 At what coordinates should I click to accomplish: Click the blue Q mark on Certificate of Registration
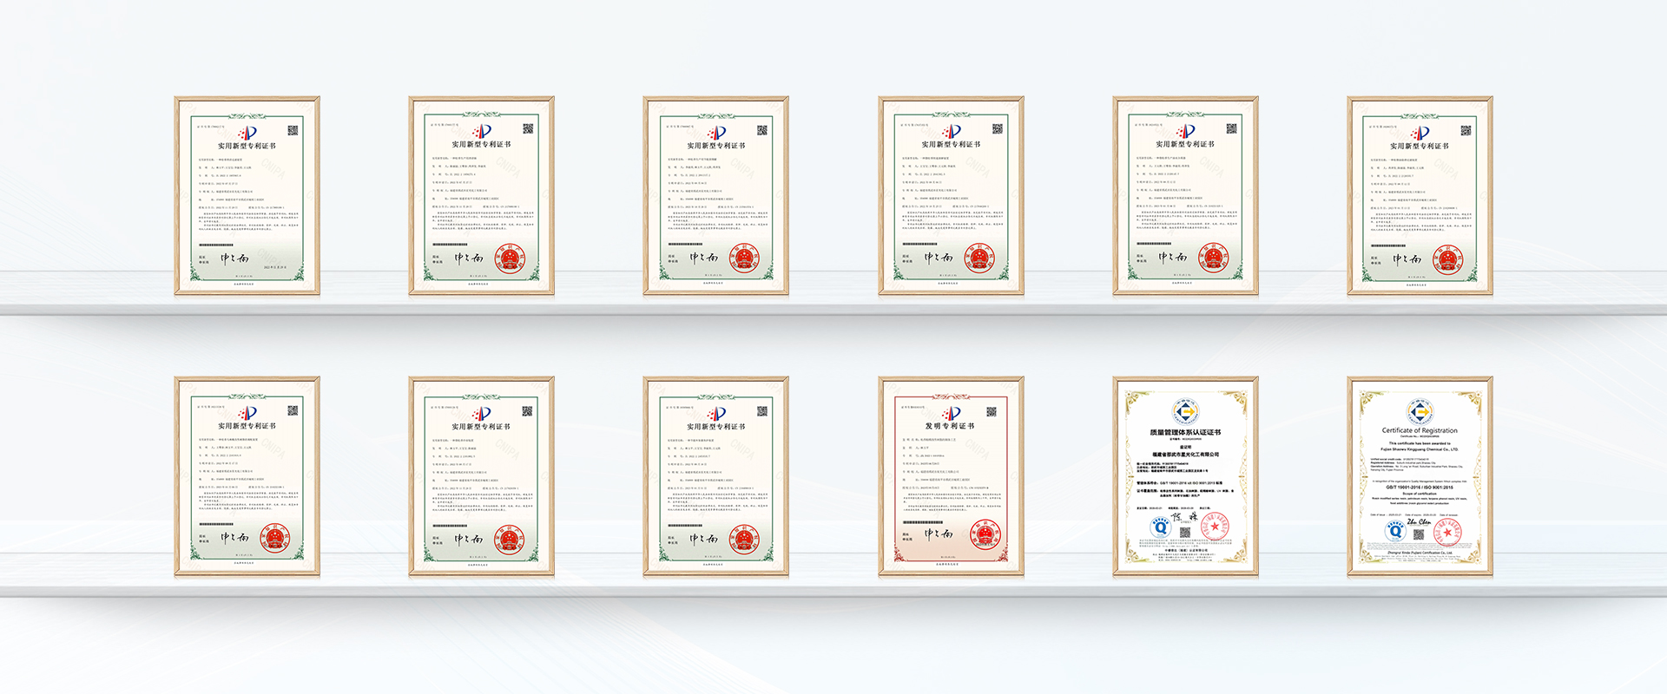point(1394,531)
